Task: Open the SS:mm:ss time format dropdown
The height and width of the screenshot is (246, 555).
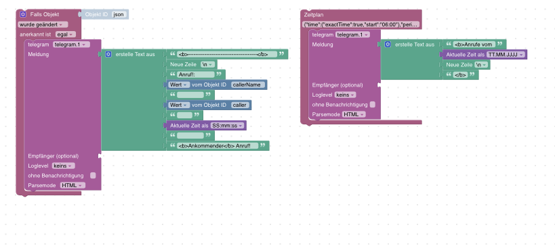Action: [x=227, y=126]
